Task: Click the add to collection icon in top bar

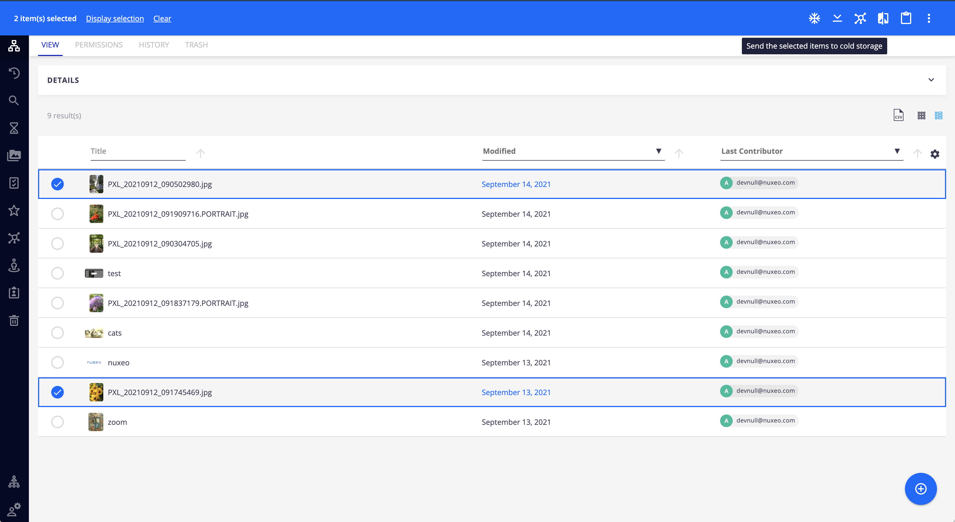Action: coord(860,18)
